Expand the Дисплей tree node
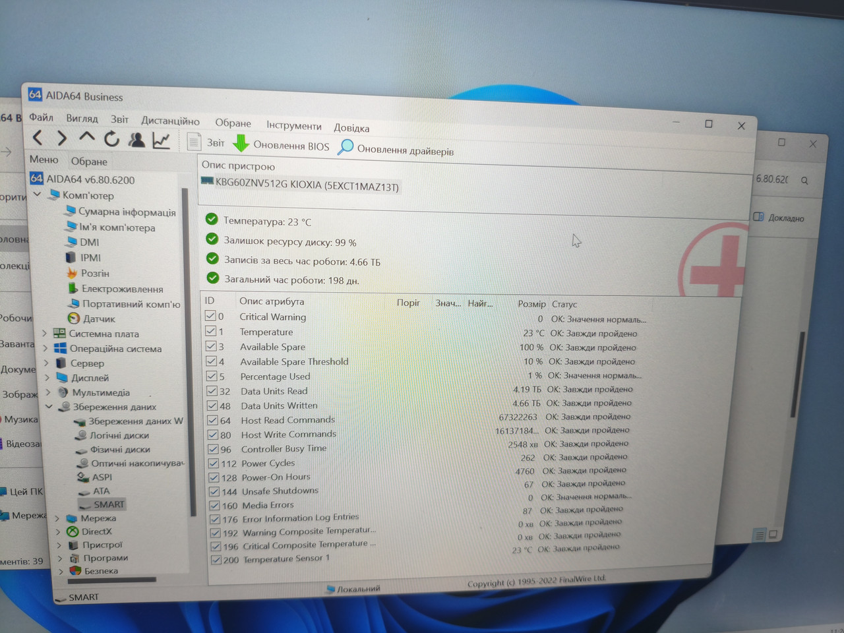Image resolution: width=844 pixels, height=633 pixels. [47, 377]
